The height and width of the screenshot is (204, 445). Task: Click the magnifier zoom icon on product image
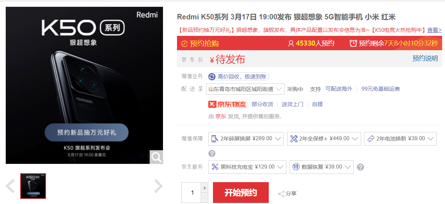(156, 157)
